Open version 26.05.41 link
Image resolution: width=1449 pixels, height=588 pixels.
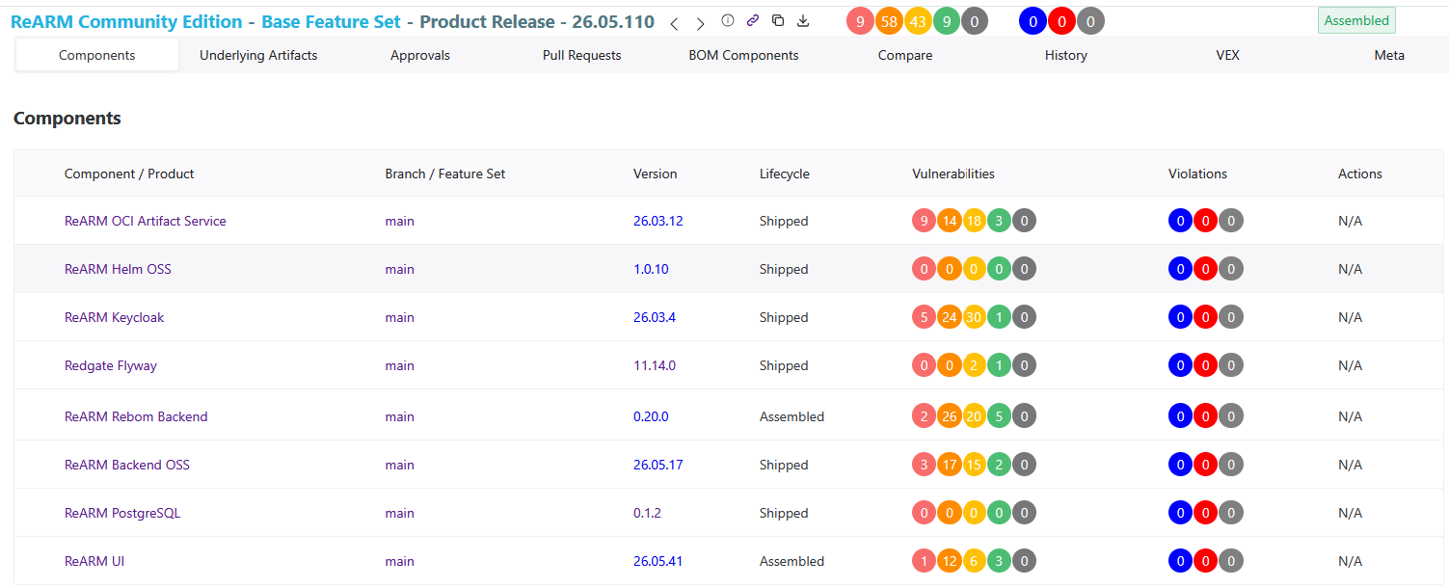click(658, 561)
